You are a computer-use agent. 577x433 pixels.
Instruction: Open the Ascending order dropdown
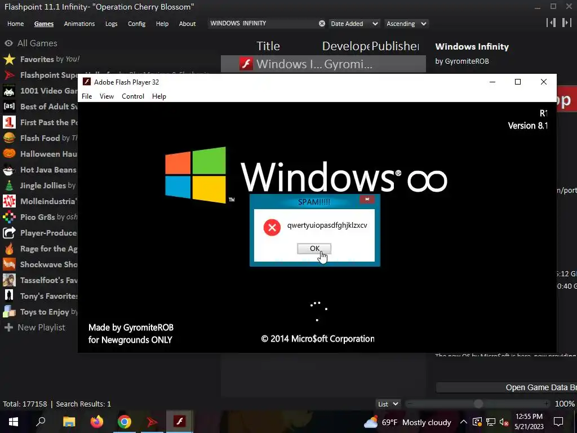(406, 24)
